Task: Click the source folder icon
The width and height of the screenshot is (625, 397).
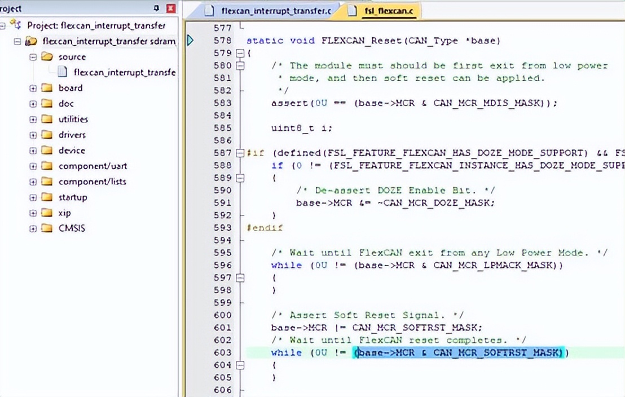Action: pyautogui.click(x=47, y=56)
